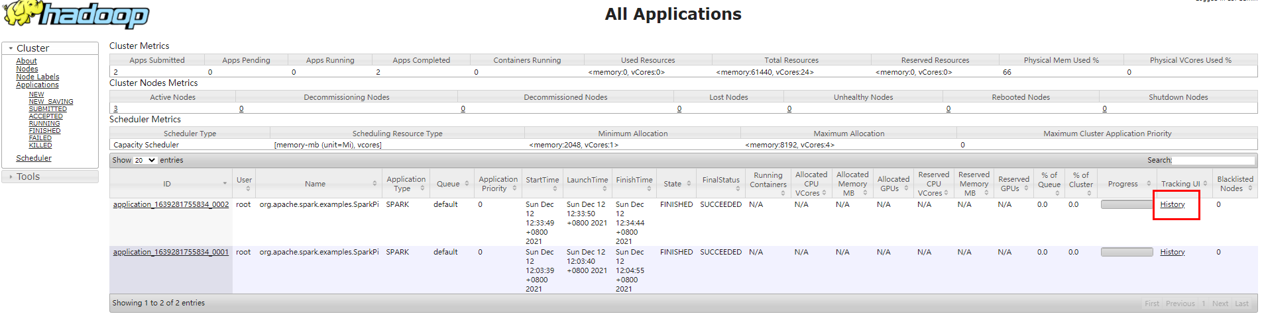The image size is (1262, 322).
Task: Click the Hadoop elephant logo
Action: [76, 14]
